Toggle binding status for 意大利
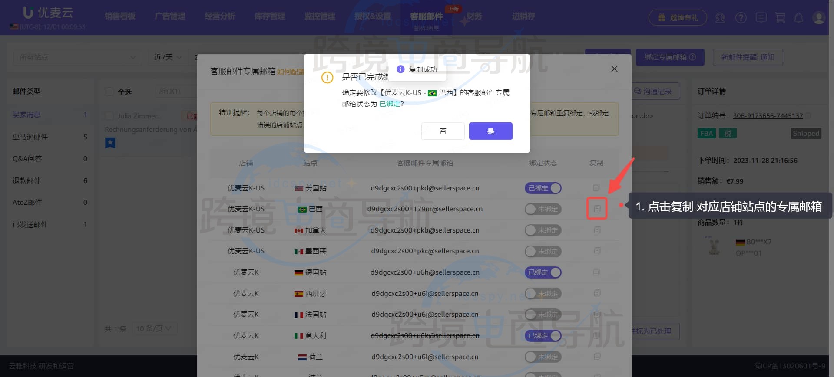The width and height of the screenshot is (834, 377). point(543,335)
